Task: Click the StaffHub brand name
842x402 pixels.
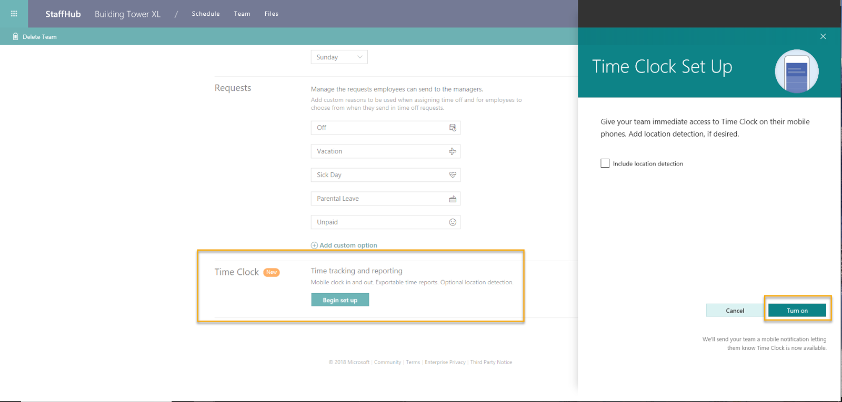Action: 63,14
